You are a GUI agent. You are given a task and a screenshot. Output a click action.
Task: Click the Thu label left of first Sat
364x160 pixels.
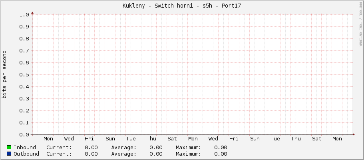151,139
